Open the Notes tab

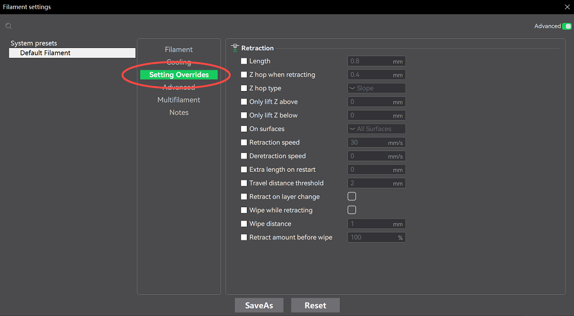179,113
